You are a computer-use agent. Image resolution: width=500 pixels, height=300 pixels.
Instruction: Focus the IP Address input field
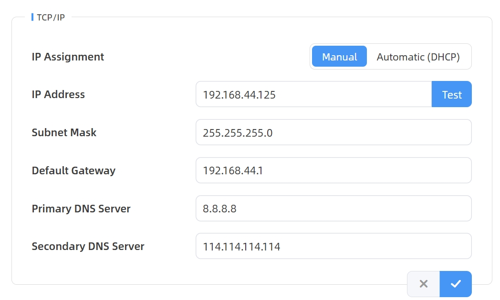(x=313, y=94)
